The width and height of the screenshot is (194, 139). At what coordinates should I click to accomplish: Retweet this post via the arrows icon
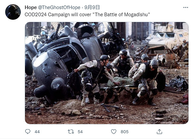[71, 132]
